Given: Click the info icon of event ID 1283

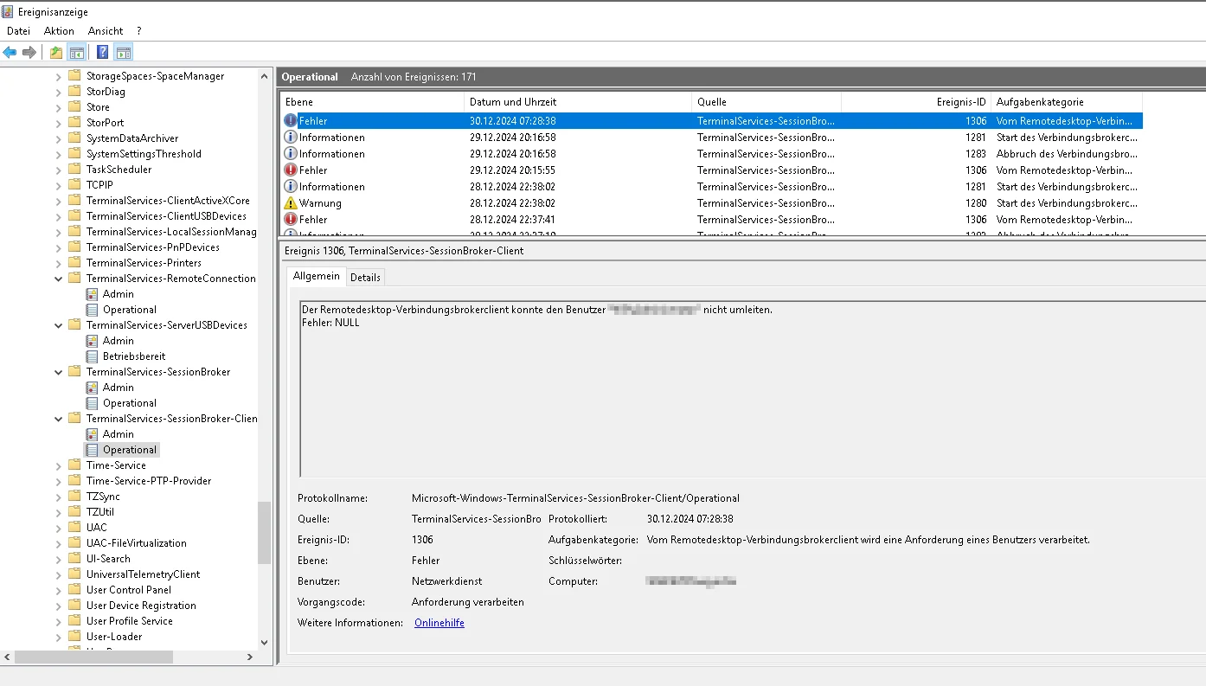Looking at the screenshot, I should [291, 154].
